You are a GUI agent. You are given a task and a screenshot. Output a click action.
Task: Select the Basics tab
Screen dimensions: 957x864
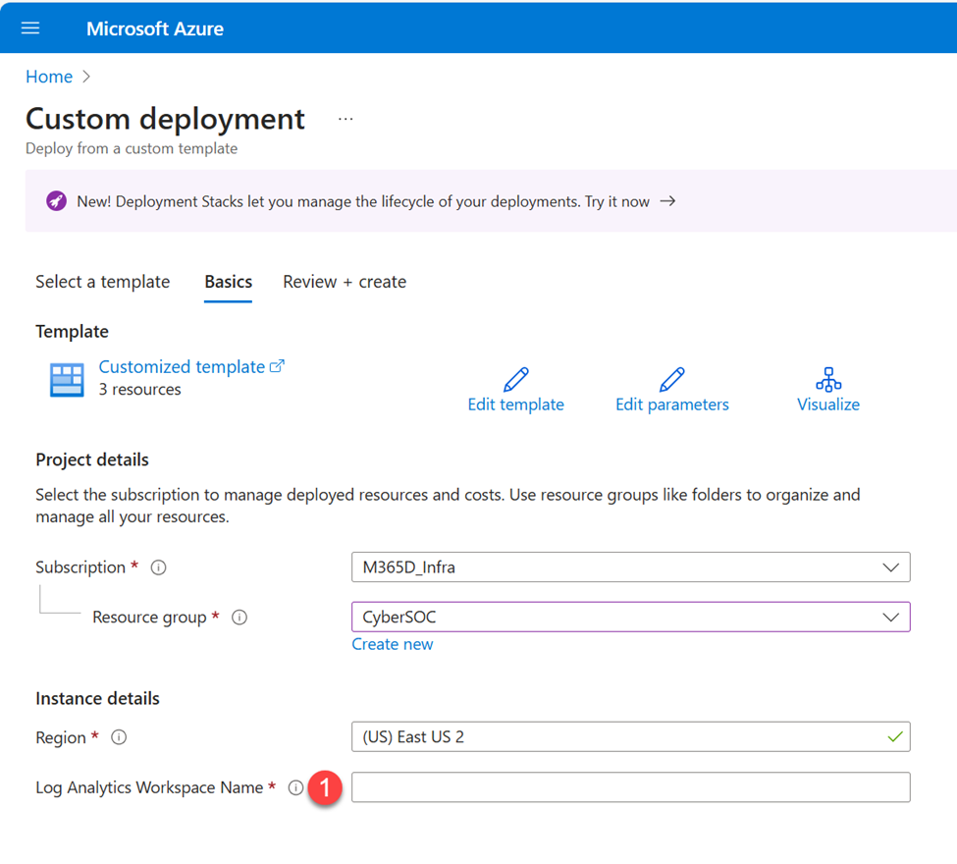(228, 282)
